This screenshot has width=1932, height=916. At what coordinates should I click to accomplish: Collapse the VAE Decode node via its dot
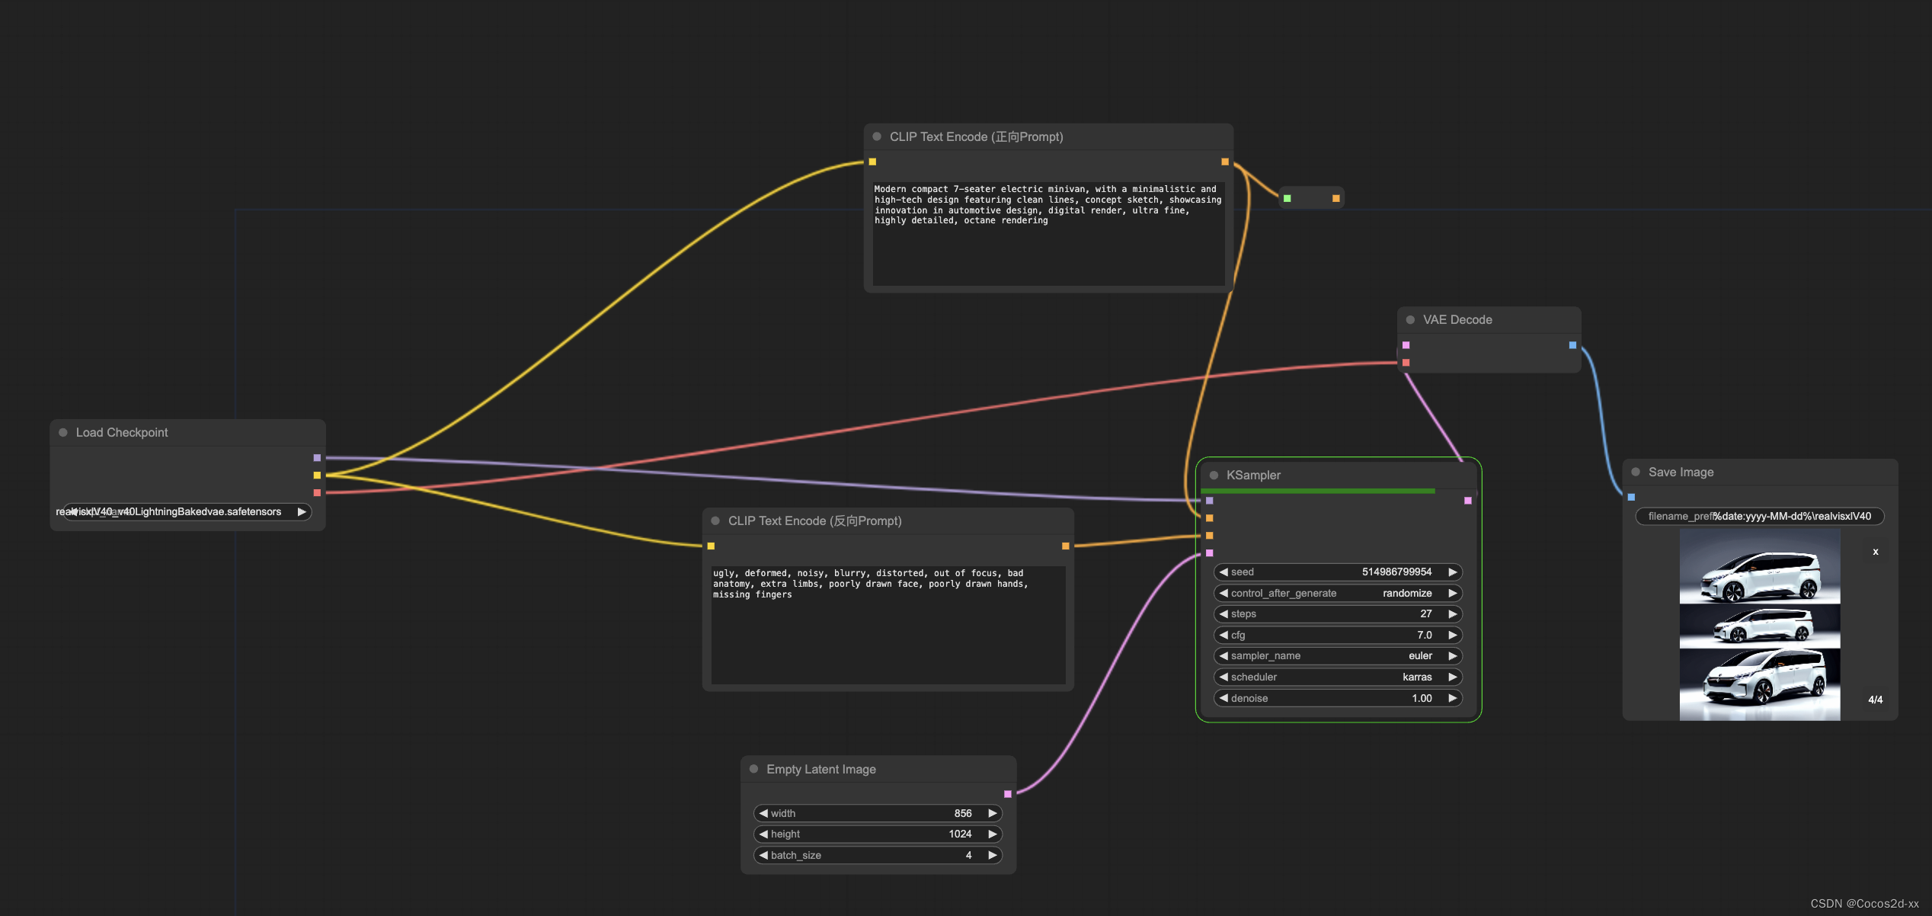(1410, 320)
